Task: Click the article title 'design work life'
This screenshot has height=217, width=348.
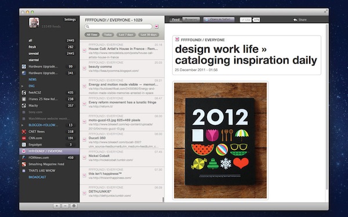Action: (246, 55)
